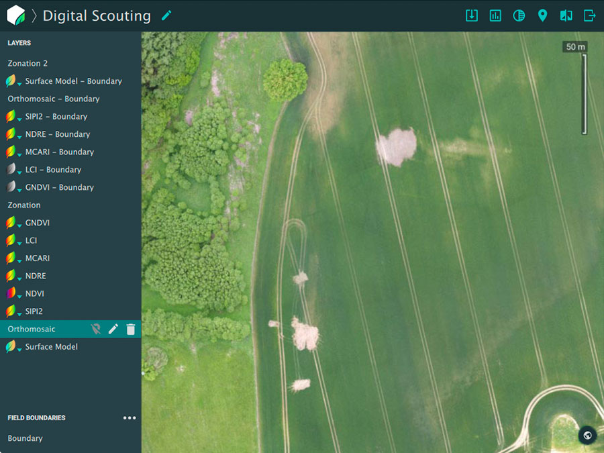Viewport: 604px width, 453px height.
Task: Select the GNDVI – Boundary layer
Action: (60, 187)
